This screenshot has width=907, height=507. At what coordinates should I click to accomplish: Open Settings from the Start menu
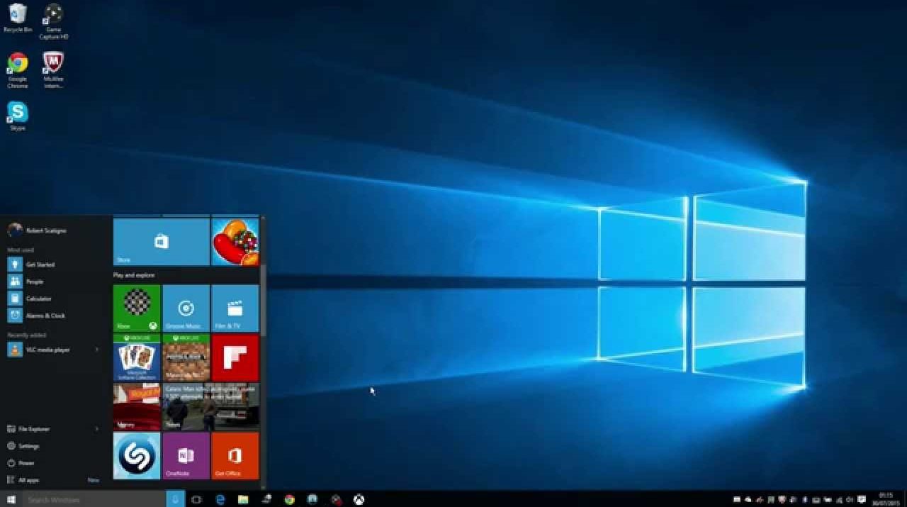(28, 446)
